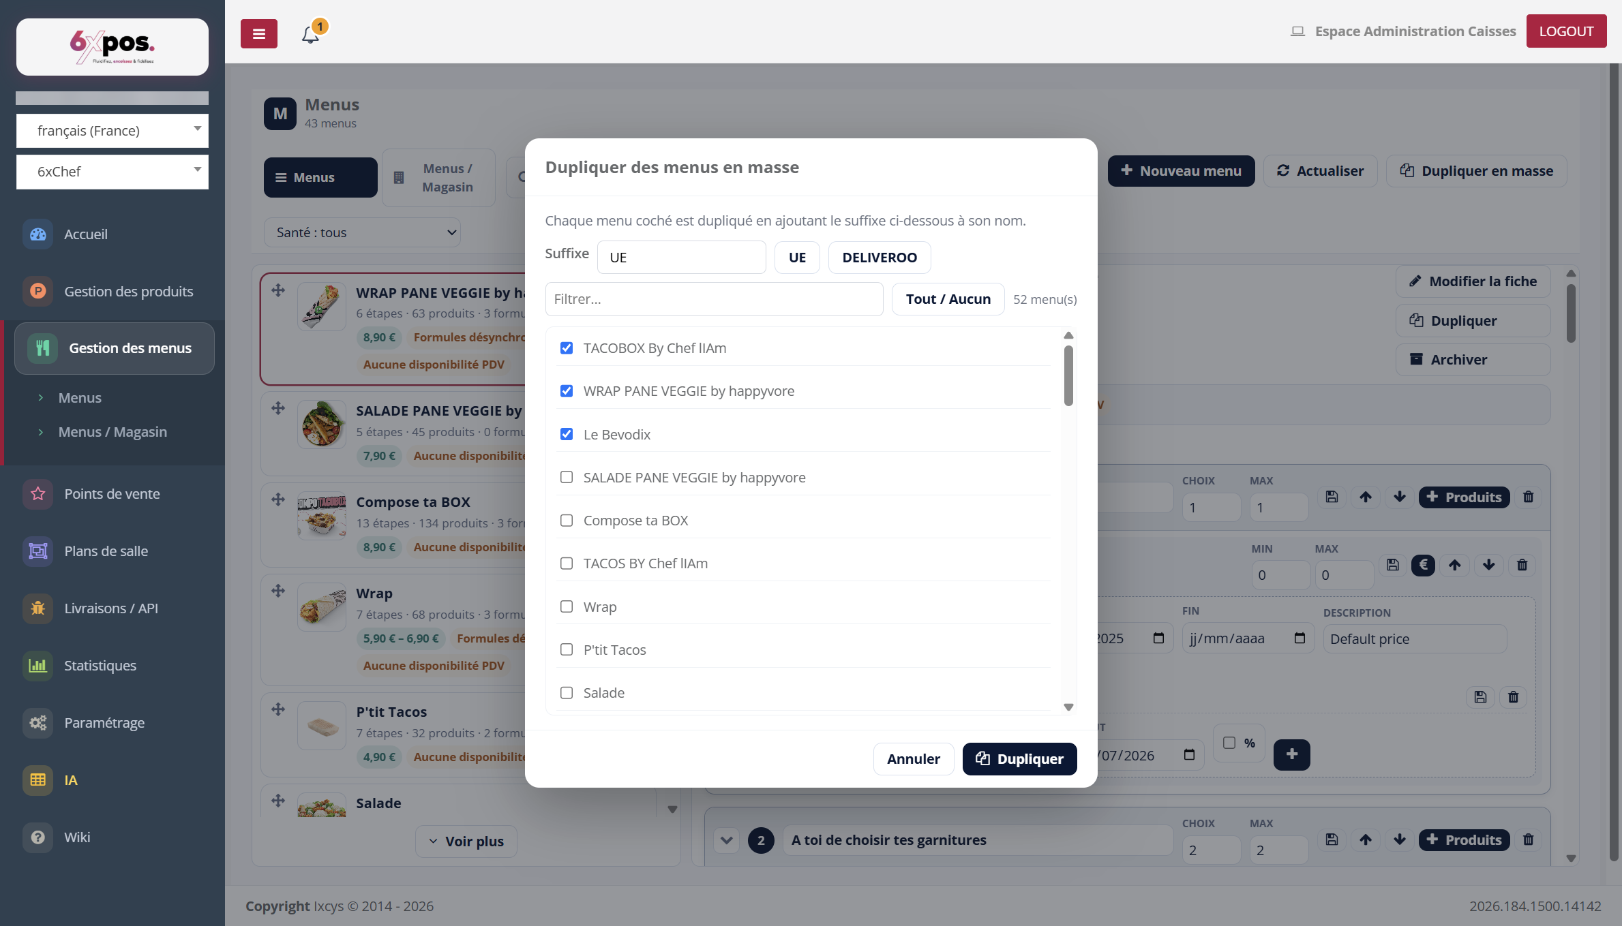Select the Menus / Magasin tab

click(438, 178)
